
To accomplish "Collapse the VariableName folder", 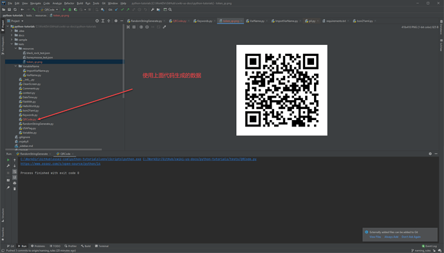I will click(x=15, y=66).
